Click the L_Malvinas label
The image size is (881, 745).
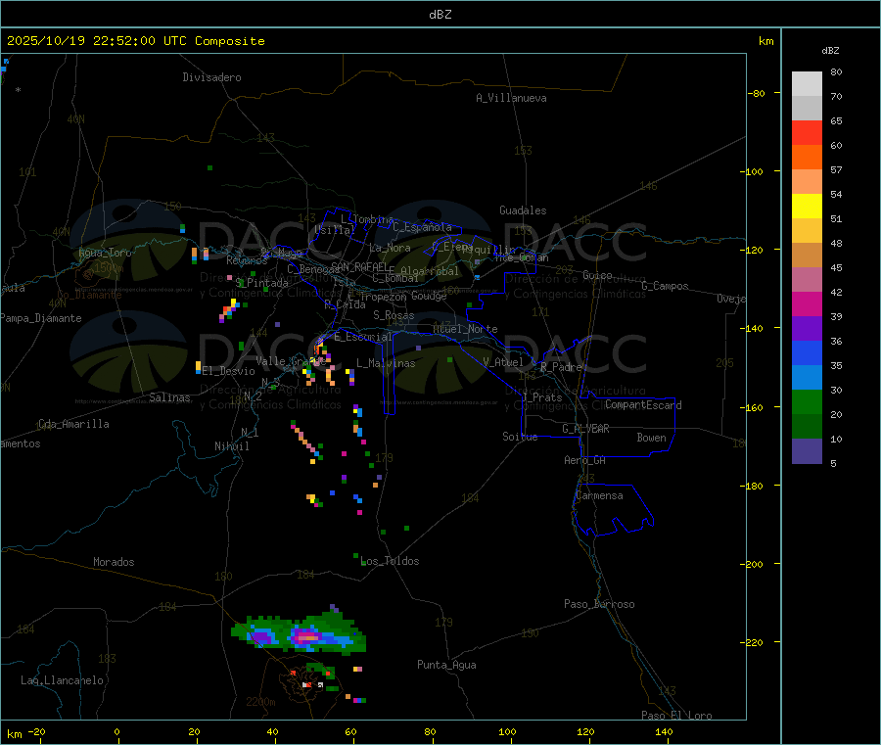[x=386, y=363]
